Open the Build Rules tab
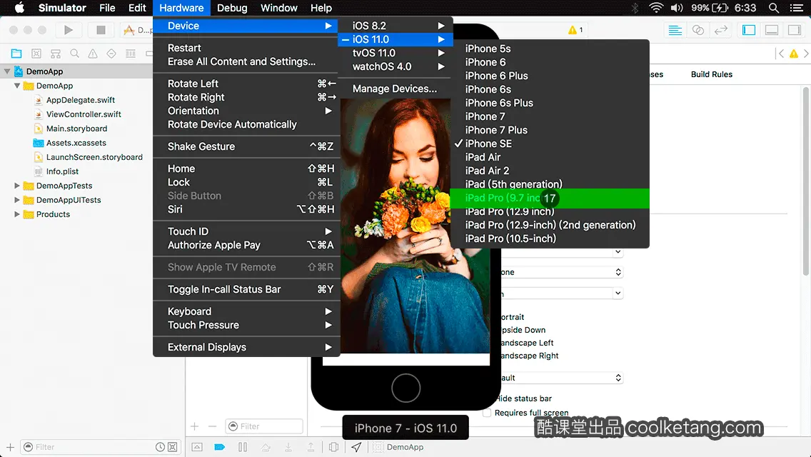811x457 pixels. [712, 74]
